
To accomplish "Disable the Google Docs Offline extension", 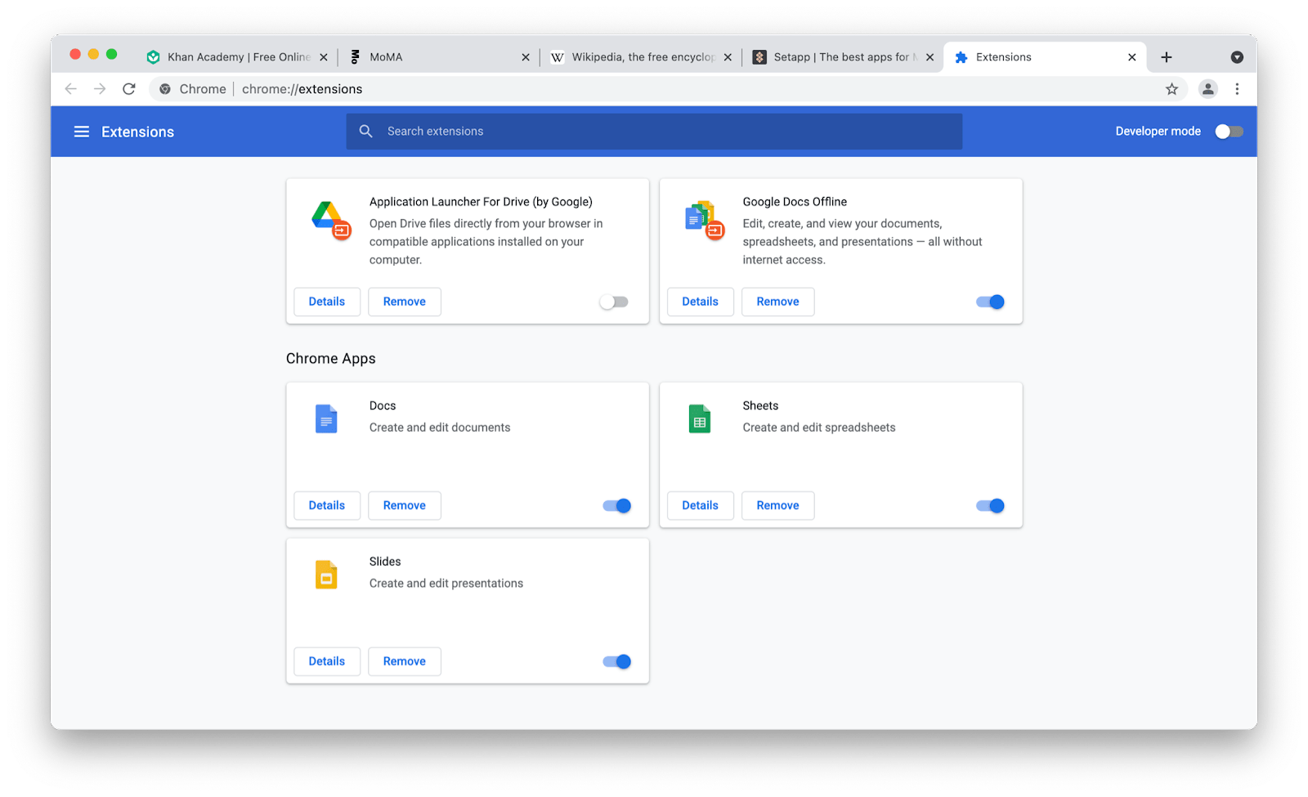I will tap(989, 302).
